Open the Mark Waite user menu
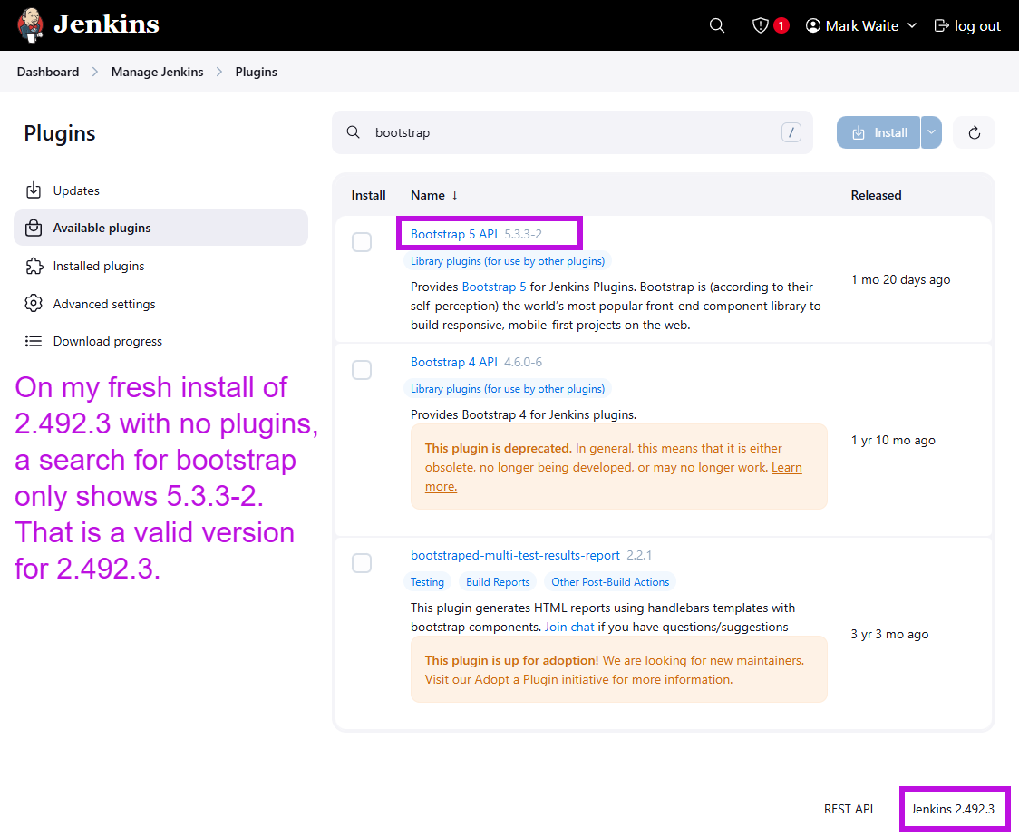Image resolution: width=1019 pixels, height=837 pixels. pos(861,25)
